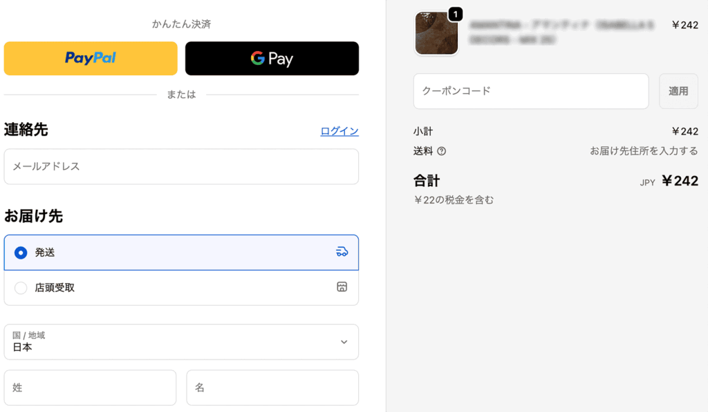Viewport: 708px width, 412px height.
Task: Click the お届け先住所を入力する shipping text
Action: (644, 151)
